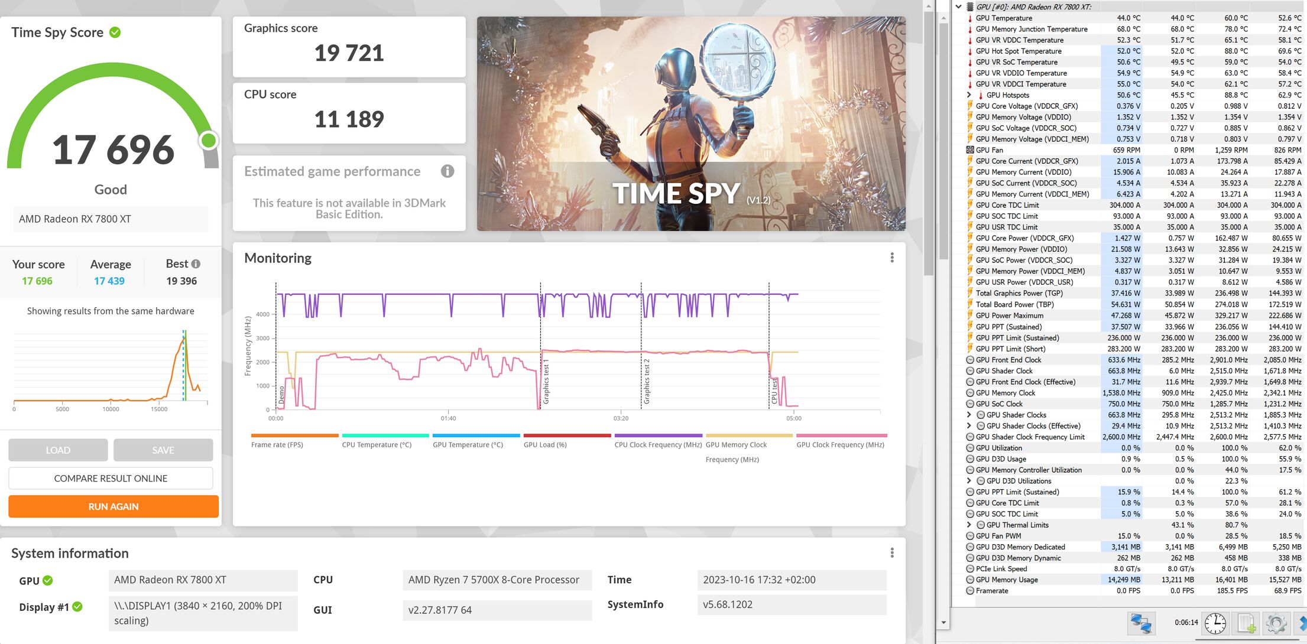Reset HWiNFO elapsed timer clock icon

click(1215, 624)
